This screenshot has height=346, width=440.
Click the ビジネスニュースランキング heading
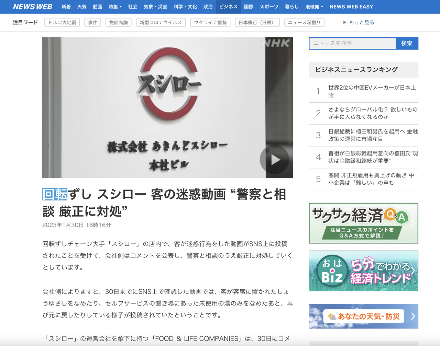tap(356, 70)
